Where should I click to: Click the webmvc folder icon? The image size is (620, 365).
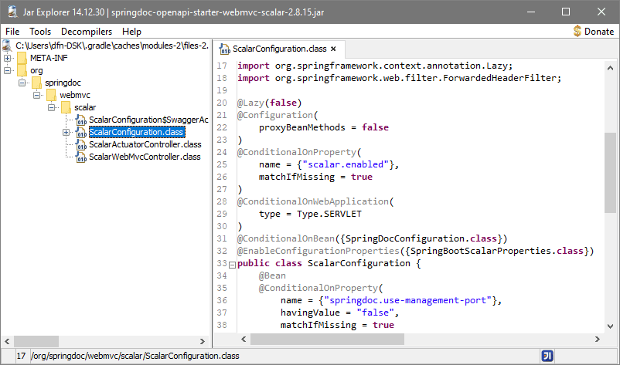click(x=51, y=95)
